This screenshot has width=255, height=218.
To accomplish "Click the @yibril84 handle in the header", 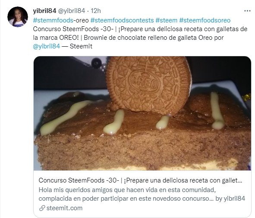I will click(72, 11).
